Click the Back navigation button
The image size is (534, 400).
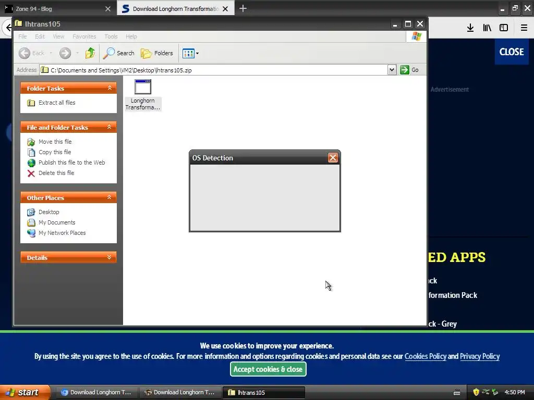pos(31,53)
